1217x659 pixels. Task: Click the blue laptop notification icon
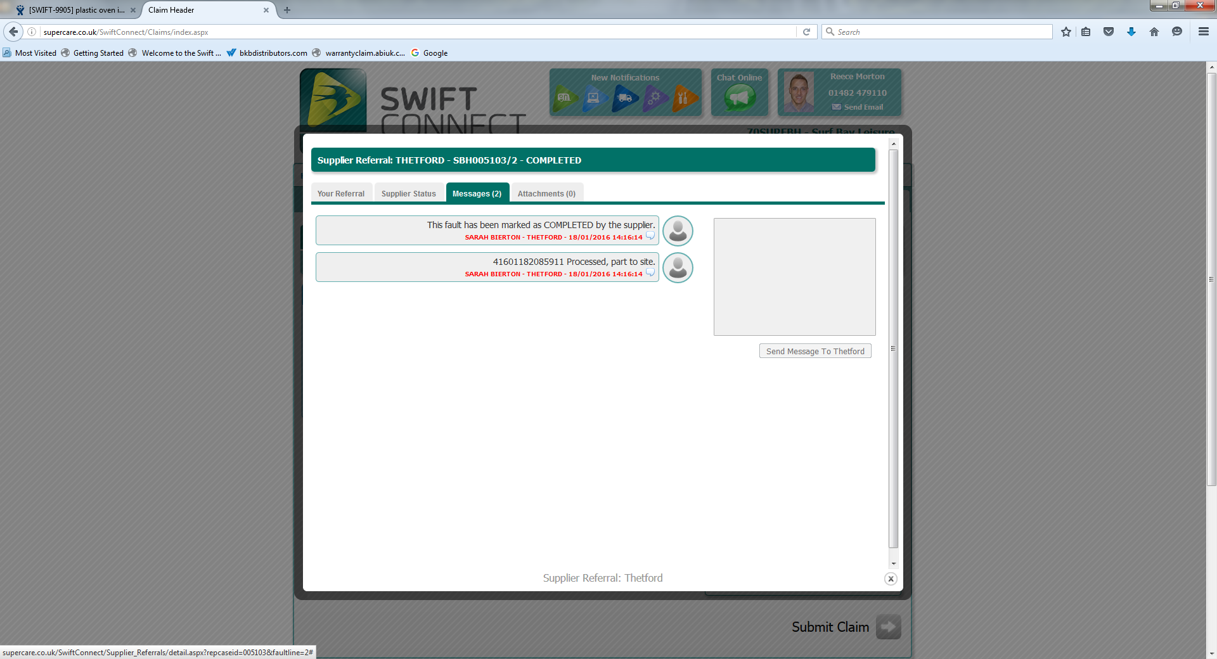(595, 98)
